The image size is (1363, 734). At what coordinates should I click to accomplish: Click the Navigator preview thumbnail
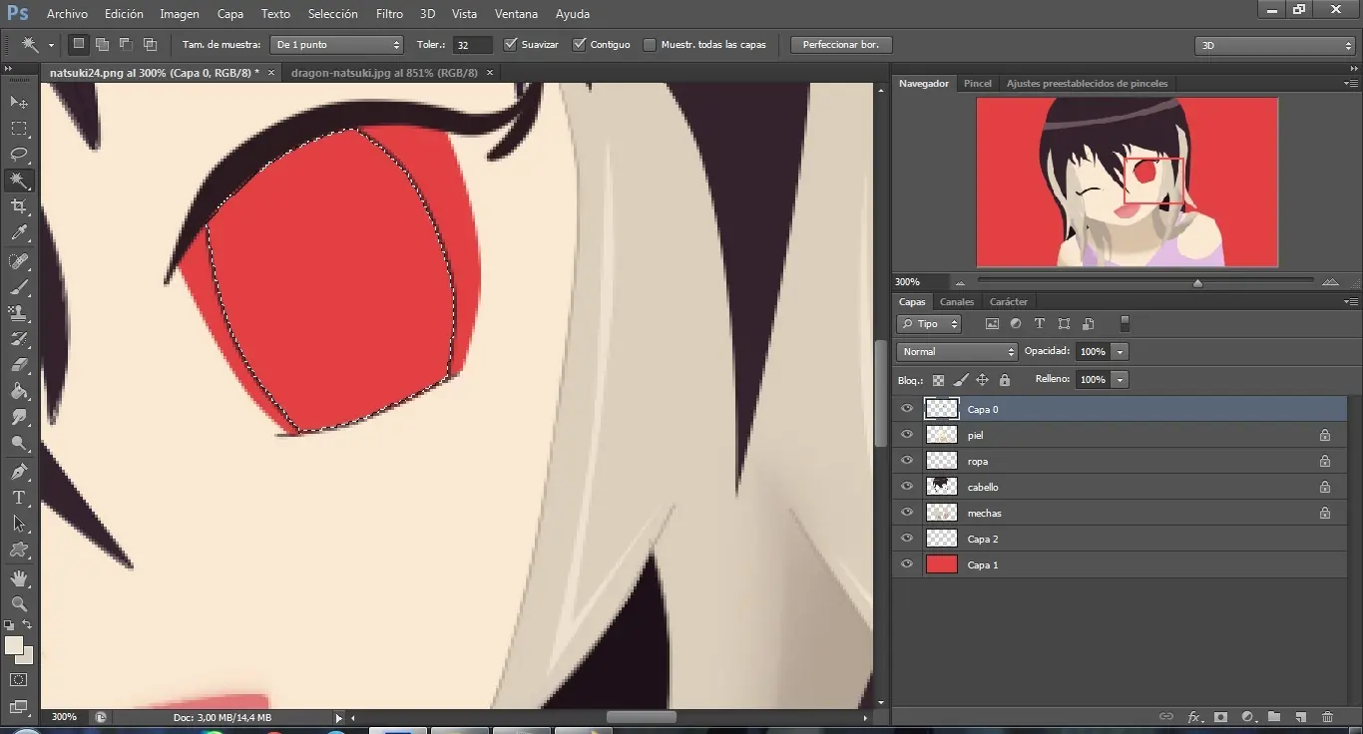coord(1127,183)
